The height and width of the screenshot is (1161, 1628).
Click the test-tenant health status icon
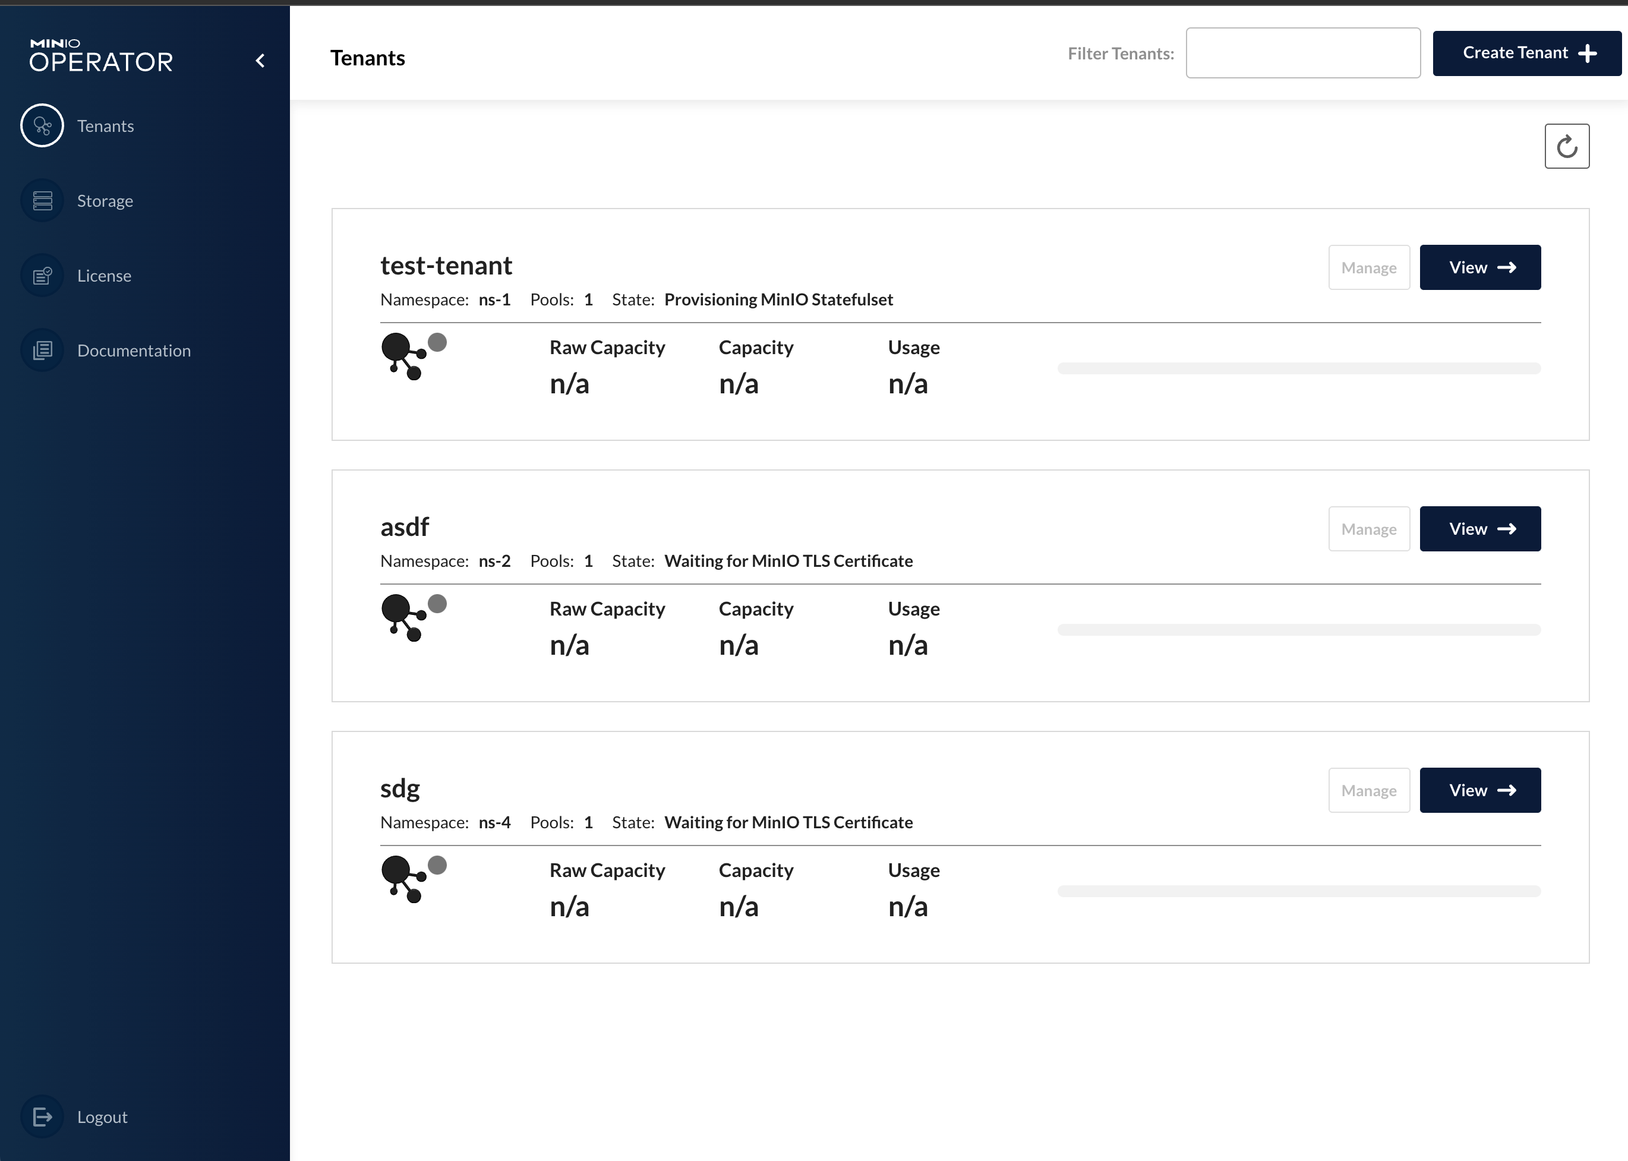414,356
